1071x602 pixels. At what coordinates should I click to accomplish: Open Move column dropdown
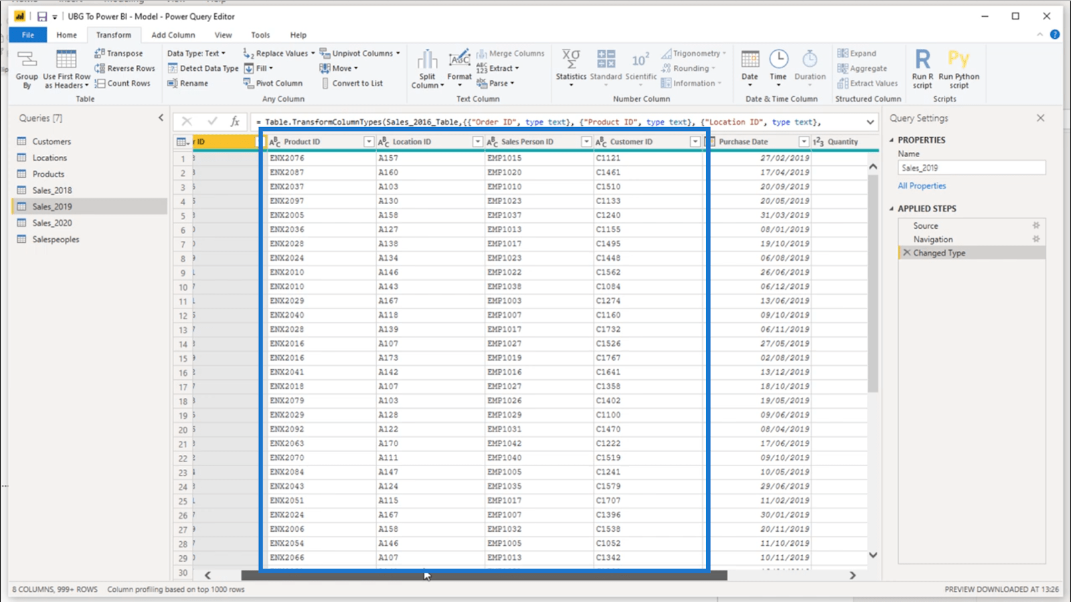coord(339,68)
